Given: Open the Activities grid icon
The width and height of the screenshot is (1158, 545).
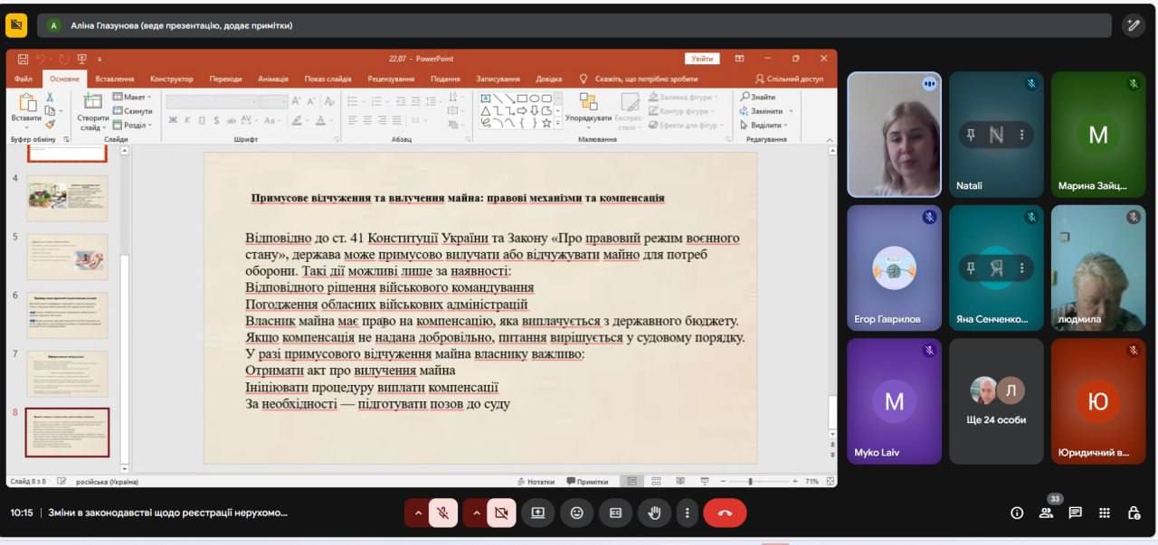Looking at the screenshot, I should click(1105, 512).
